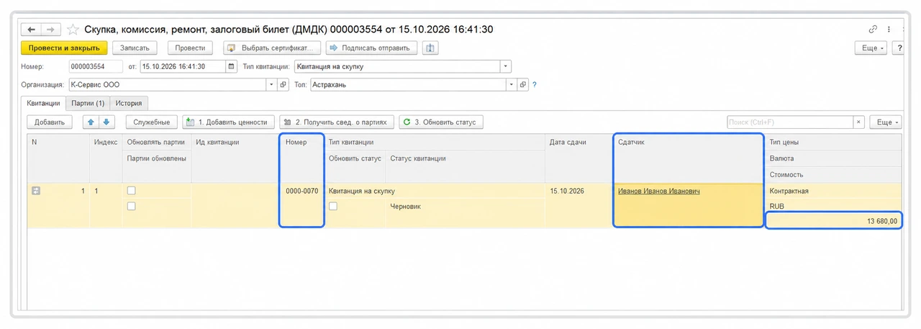This screenshot has height=329, width=921.
Task: Clear the search field with the x
Action: tap(858, 122)
